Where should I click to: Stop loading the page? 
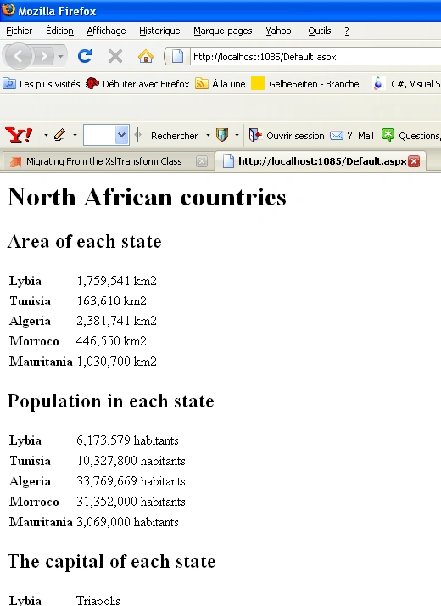point(115,56)
